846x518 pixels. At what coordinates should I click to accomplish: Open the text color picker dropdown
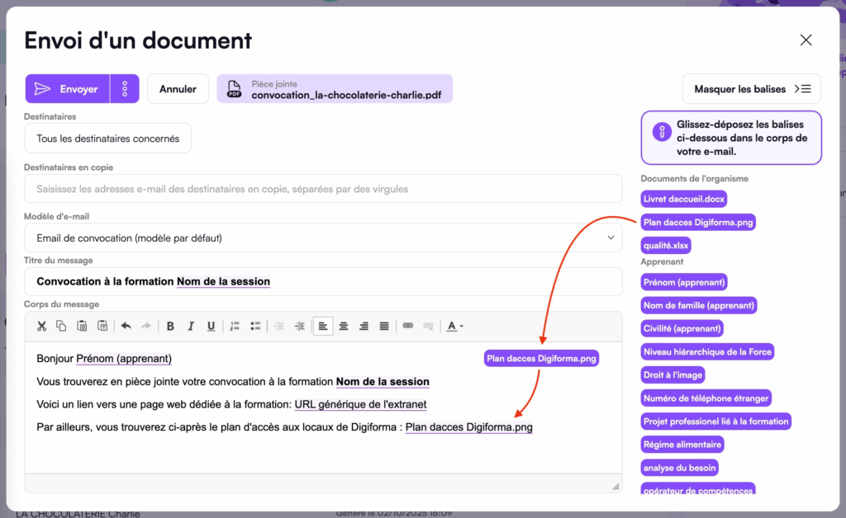coord(455,326)
